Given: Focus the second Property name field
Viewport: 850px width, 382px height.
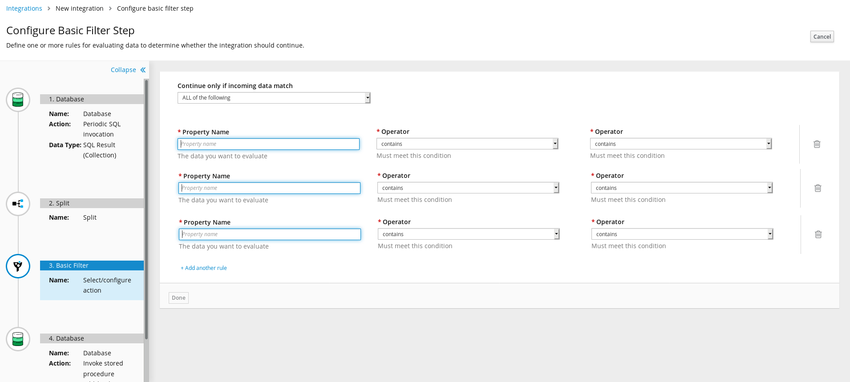Looking at the screenshot, I should (x=269, y=188).
